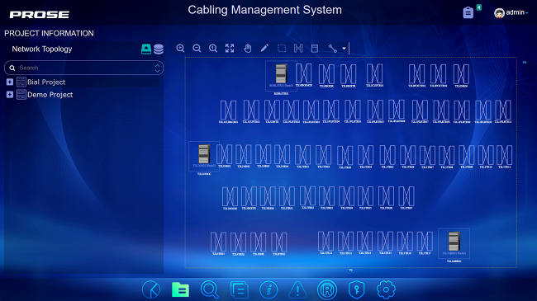This screenshot has height=301, width=537.
Task: Select the hand pan tool
Action: pyautogui.click(x=247, y=48)
